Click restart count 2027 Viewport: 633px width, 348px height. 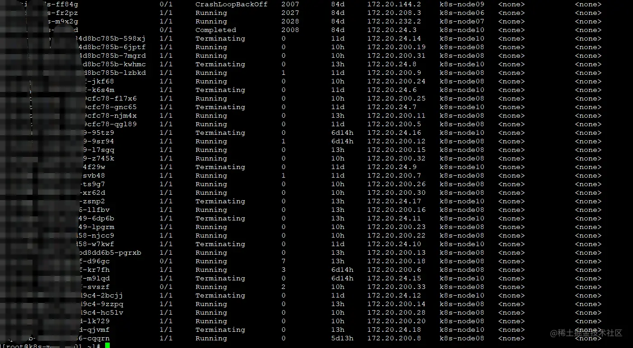[290, 13]
